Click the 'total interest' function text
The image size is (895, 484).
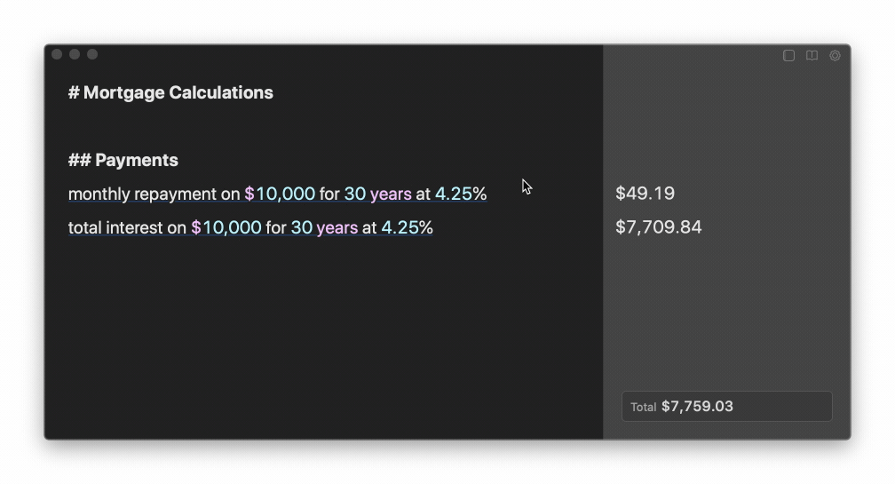[115, 227]
